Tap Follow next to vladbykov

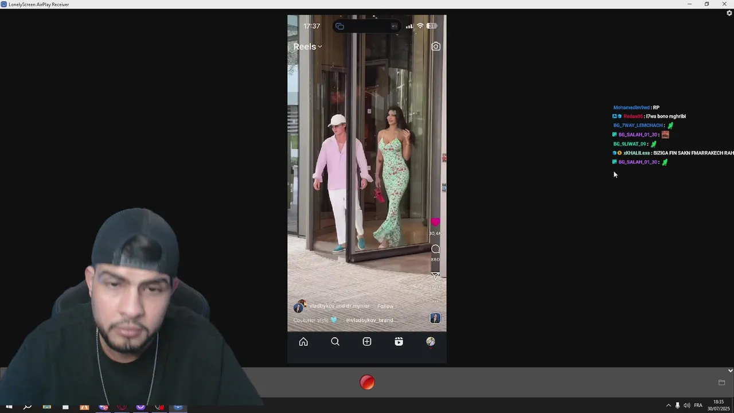385,306
